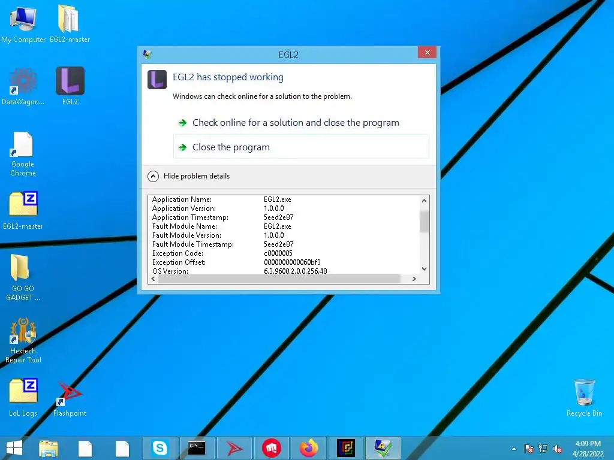The image size is (614, 460).
Task: Collapse Hide problem details
Action: tap(189, 176)
